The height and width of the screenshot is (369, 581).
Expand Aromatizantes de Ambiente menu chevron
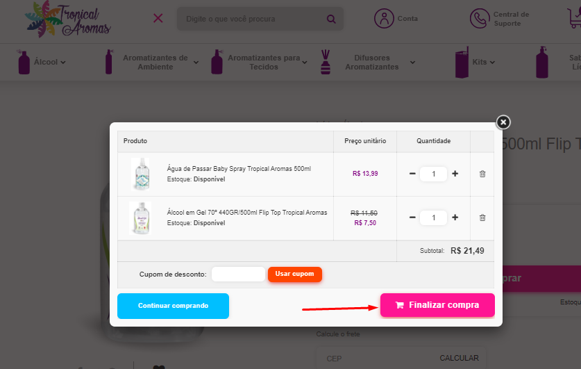(196, 63)
